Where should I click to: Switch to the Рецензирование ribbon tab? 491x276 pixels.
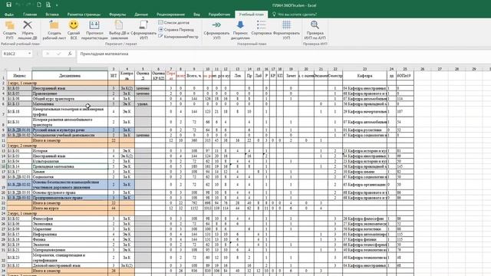pyautogui.click(x=170, y=15)
